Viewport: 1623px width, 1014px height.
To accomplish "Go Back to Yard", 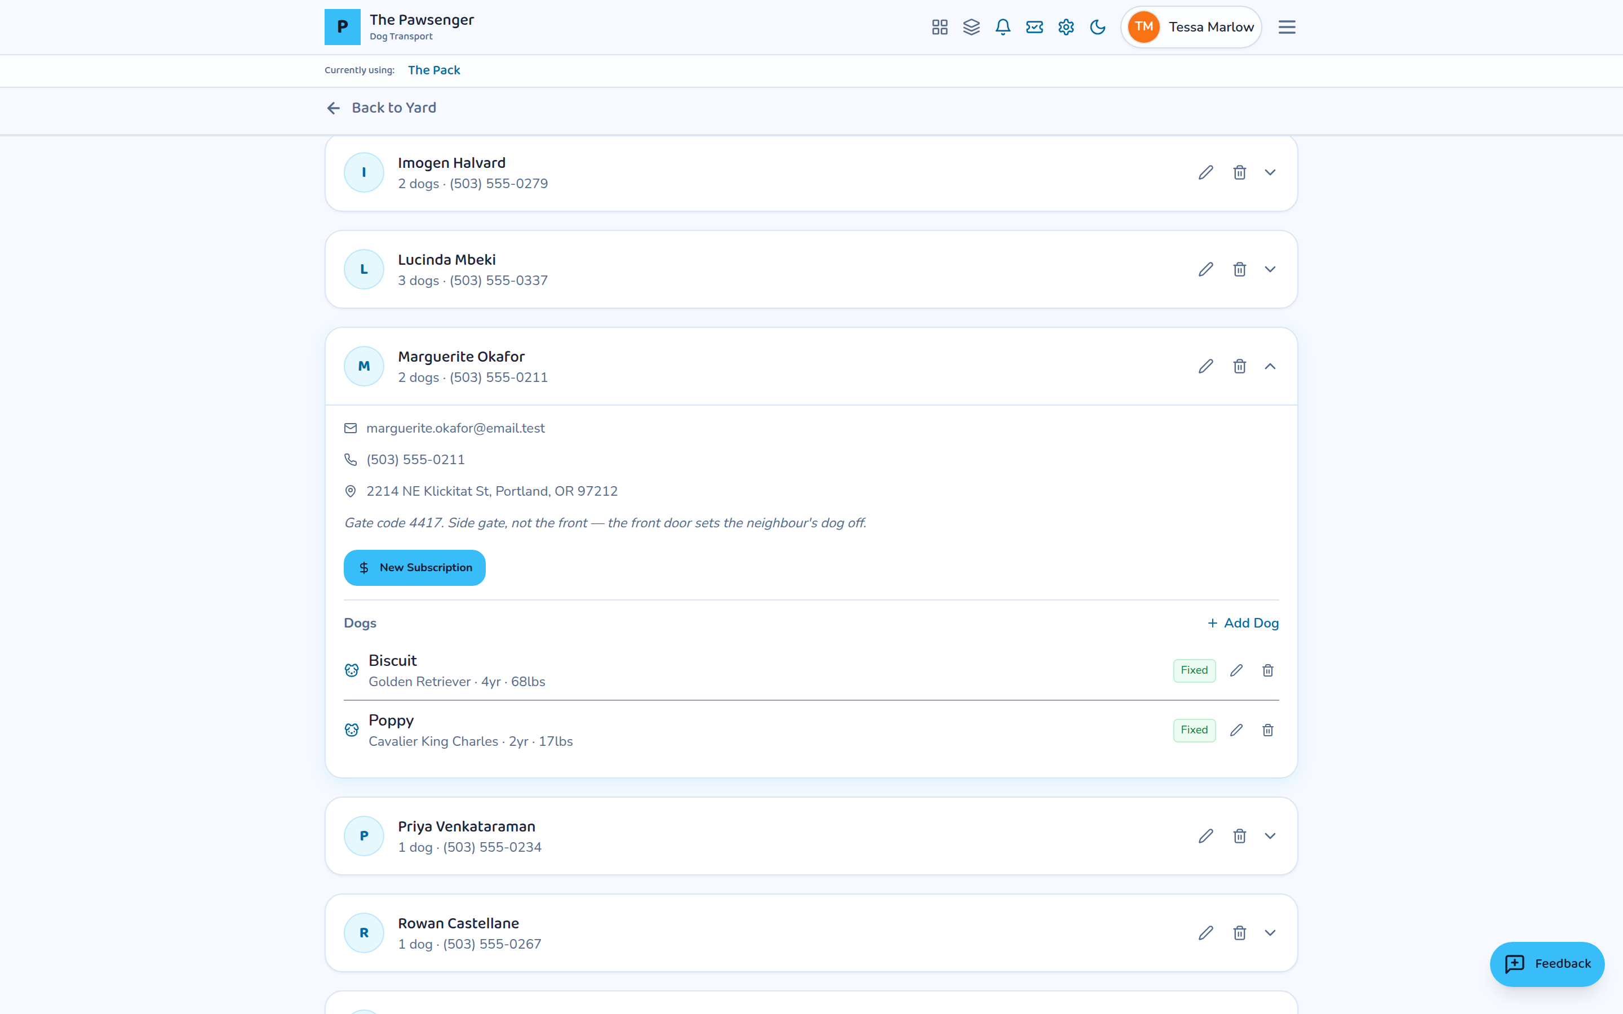I will click(381, 108).
